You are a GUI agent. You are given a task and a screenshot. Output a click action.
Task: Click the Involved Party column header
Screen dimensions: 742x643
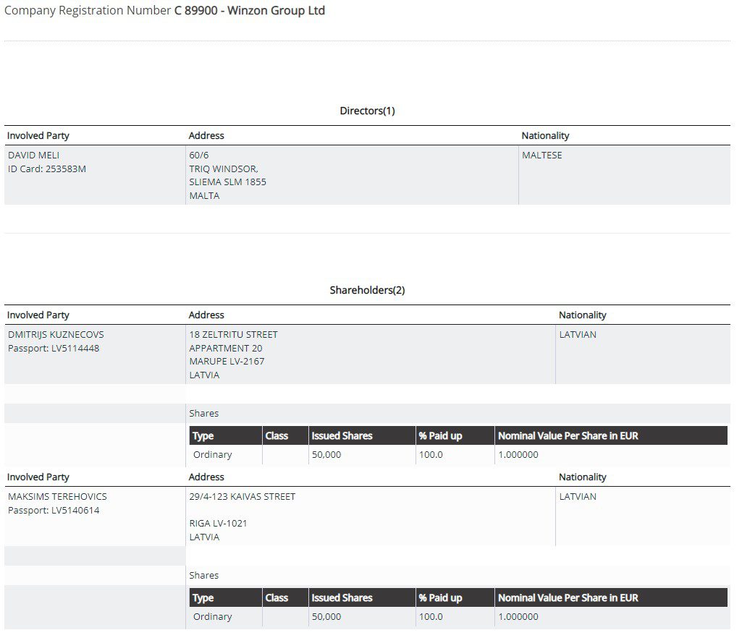point(38,135)
